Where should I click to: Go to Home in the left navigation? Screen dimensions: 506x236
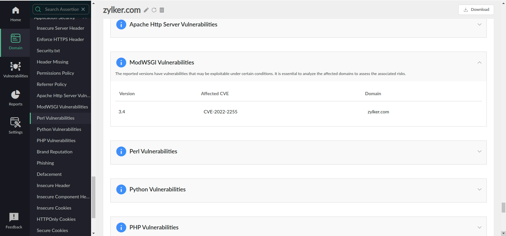pyautogui.click(x=16, y=14)
